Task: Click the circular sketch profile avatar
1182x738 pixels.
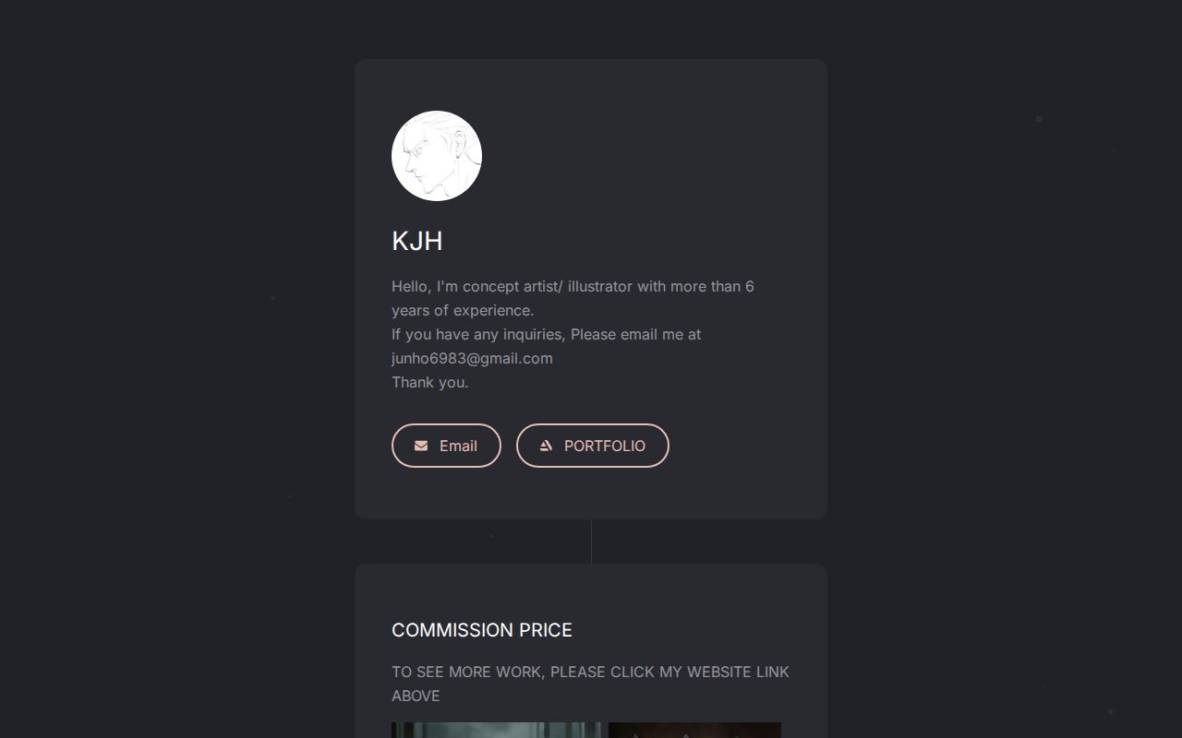Action: (x=437, y=156)
